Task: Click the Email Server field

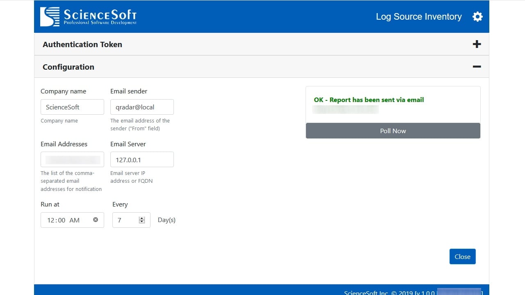Action: point(142,159)
